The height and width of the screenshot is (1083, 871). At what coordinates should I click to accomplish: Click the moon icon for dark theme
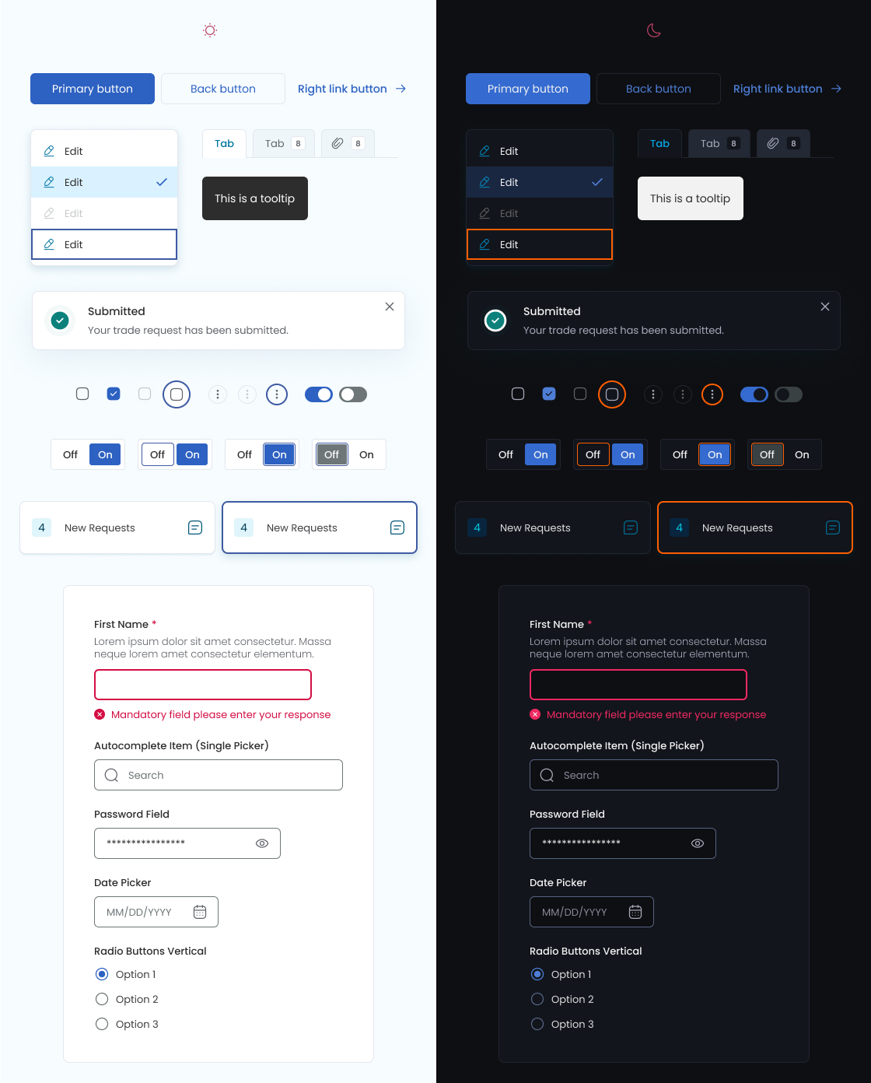(x=654, y=30)
